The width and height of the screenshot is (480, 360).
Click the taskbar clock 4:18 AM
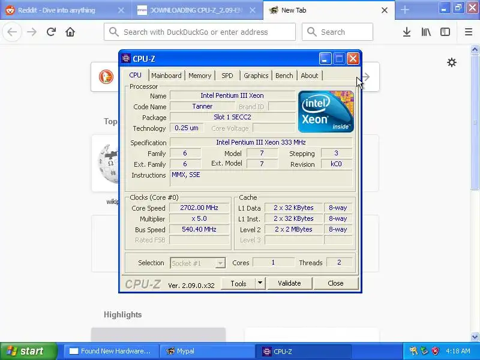pyautogui.click(x=458, y=351)
